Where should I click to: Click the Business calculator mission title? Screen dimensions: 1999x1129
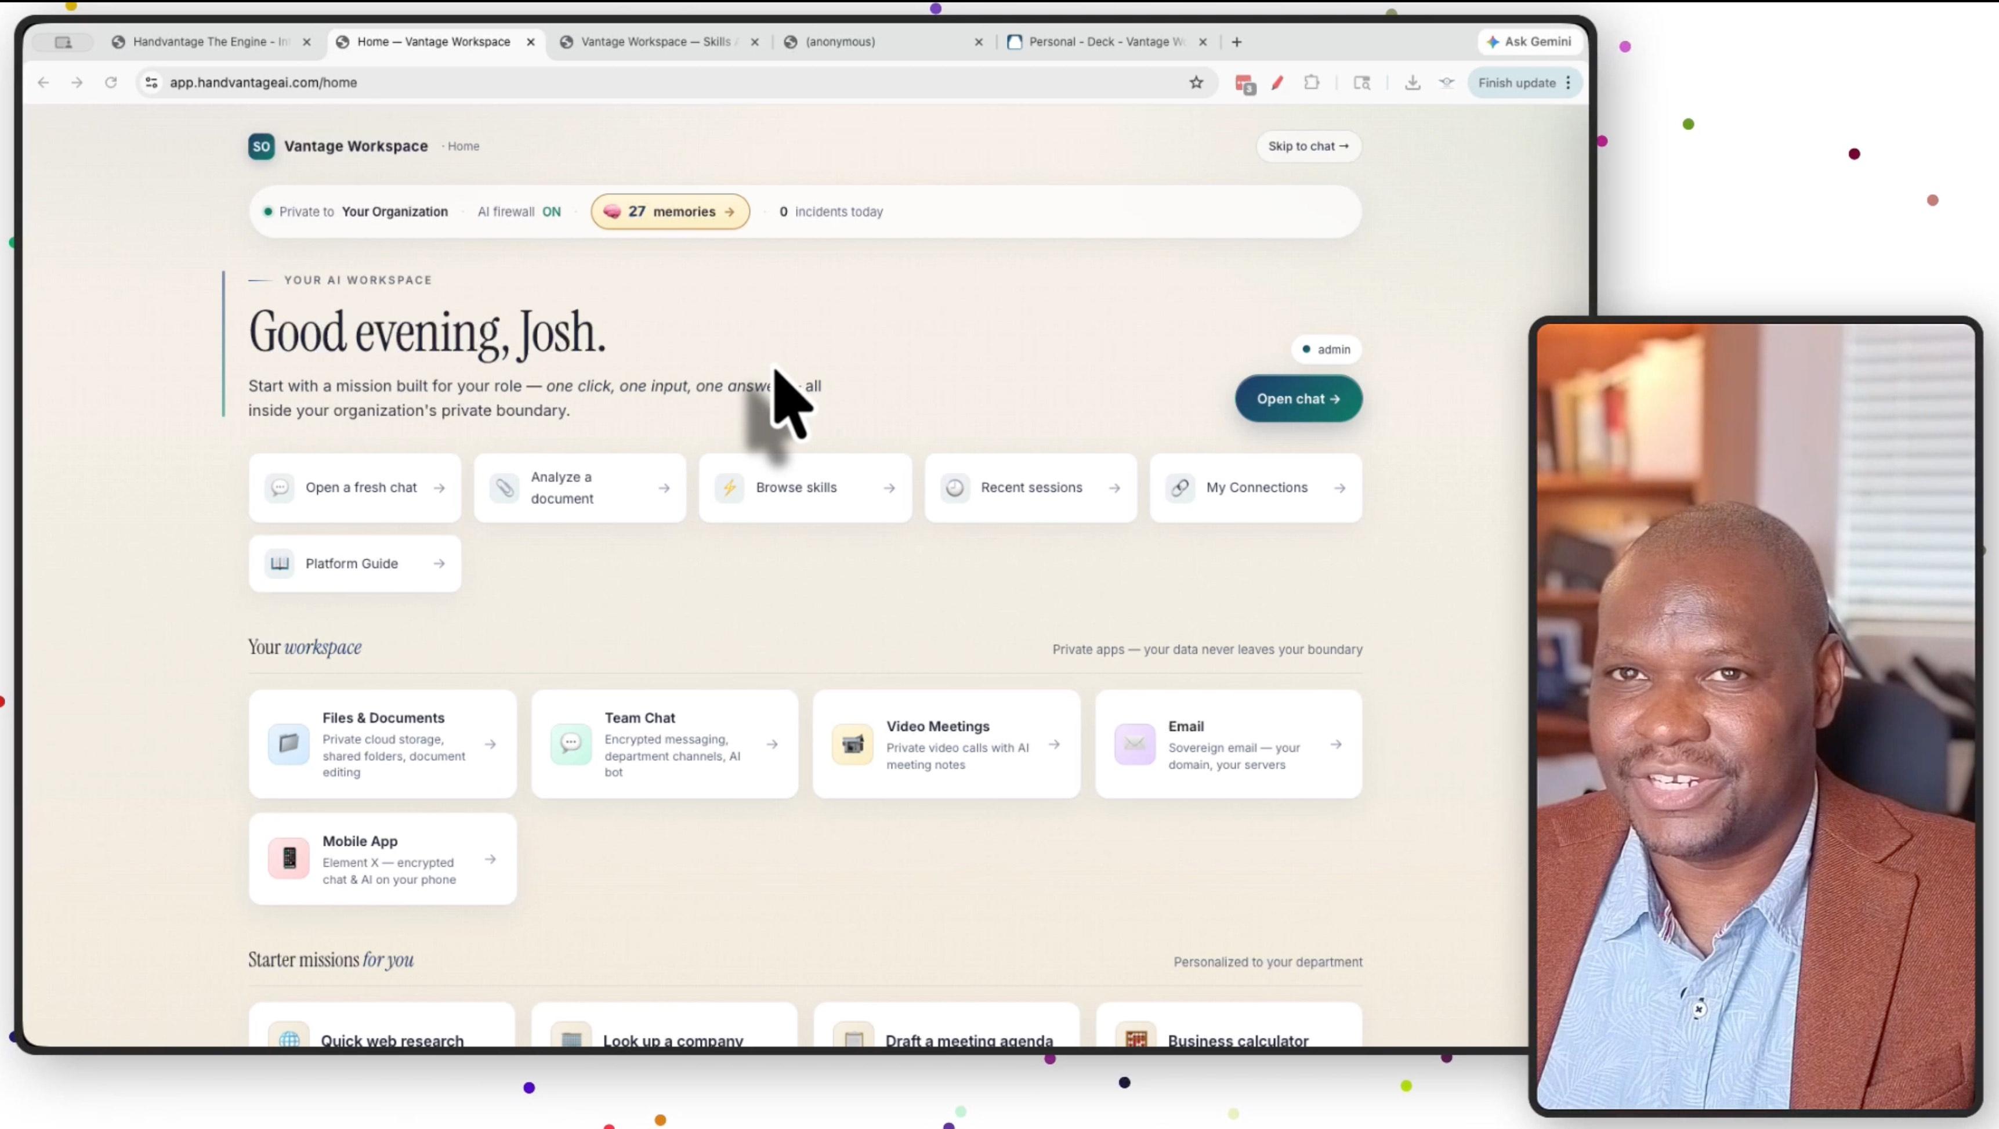pyautogui.click(x=1238, y=1040)
